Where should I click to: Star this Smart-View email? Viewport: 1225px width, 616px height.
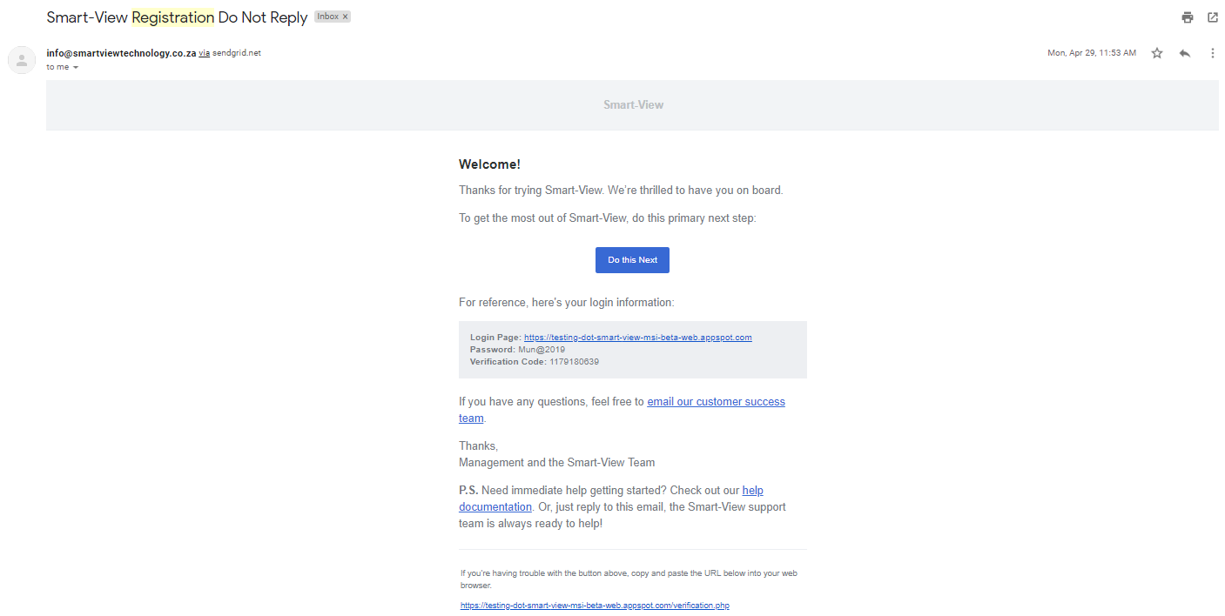pyautogui.click(x=1157, y=53)
